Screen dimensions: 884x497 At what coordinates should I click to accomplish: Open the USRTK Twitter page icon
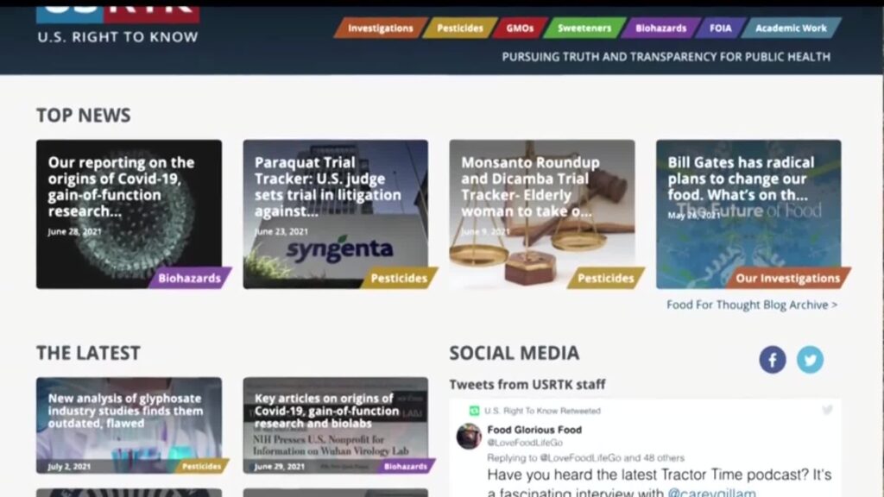click(810, 360)
